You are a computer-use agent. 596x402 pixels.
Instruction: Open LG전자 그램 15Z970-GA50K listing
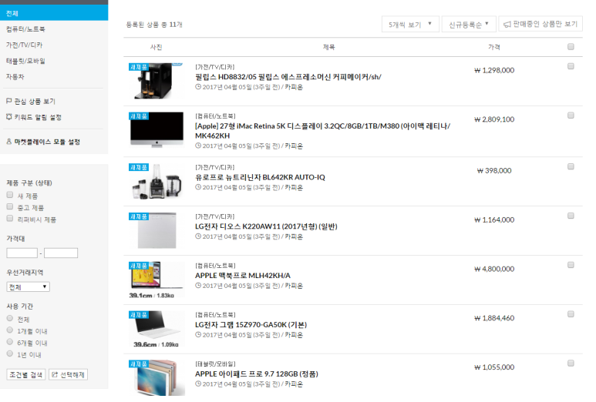(251, 325)
